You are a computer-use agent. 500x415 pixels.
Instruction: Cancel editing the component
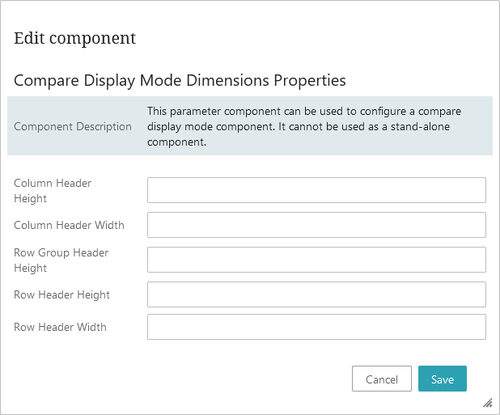pyautogui.click(x=382, y=379)
